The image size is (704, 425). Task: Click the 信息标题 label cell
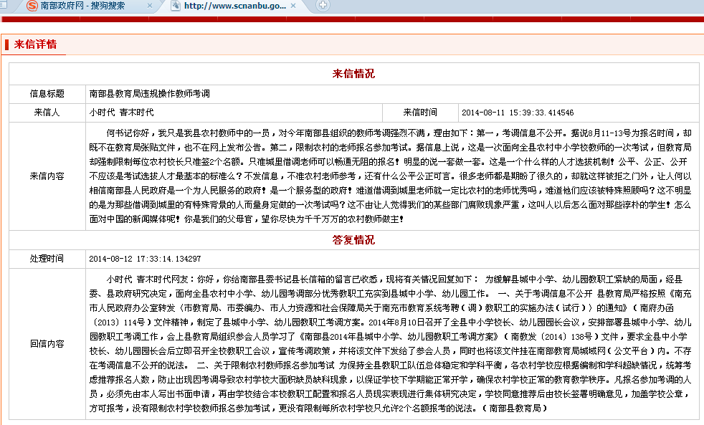(47, 93)
